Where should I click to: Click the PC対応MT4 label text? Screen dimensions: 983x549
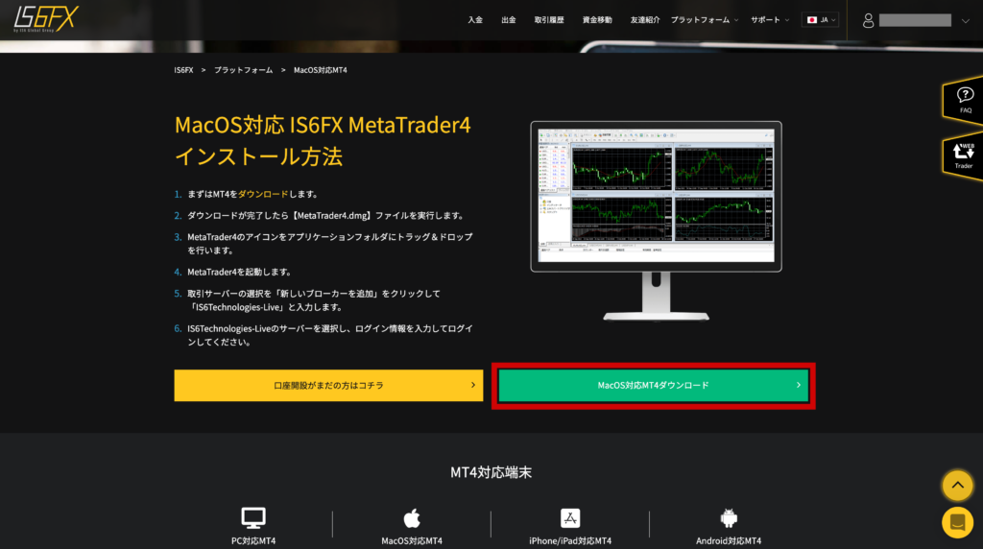pyautogui.click(x=253, y=541)
